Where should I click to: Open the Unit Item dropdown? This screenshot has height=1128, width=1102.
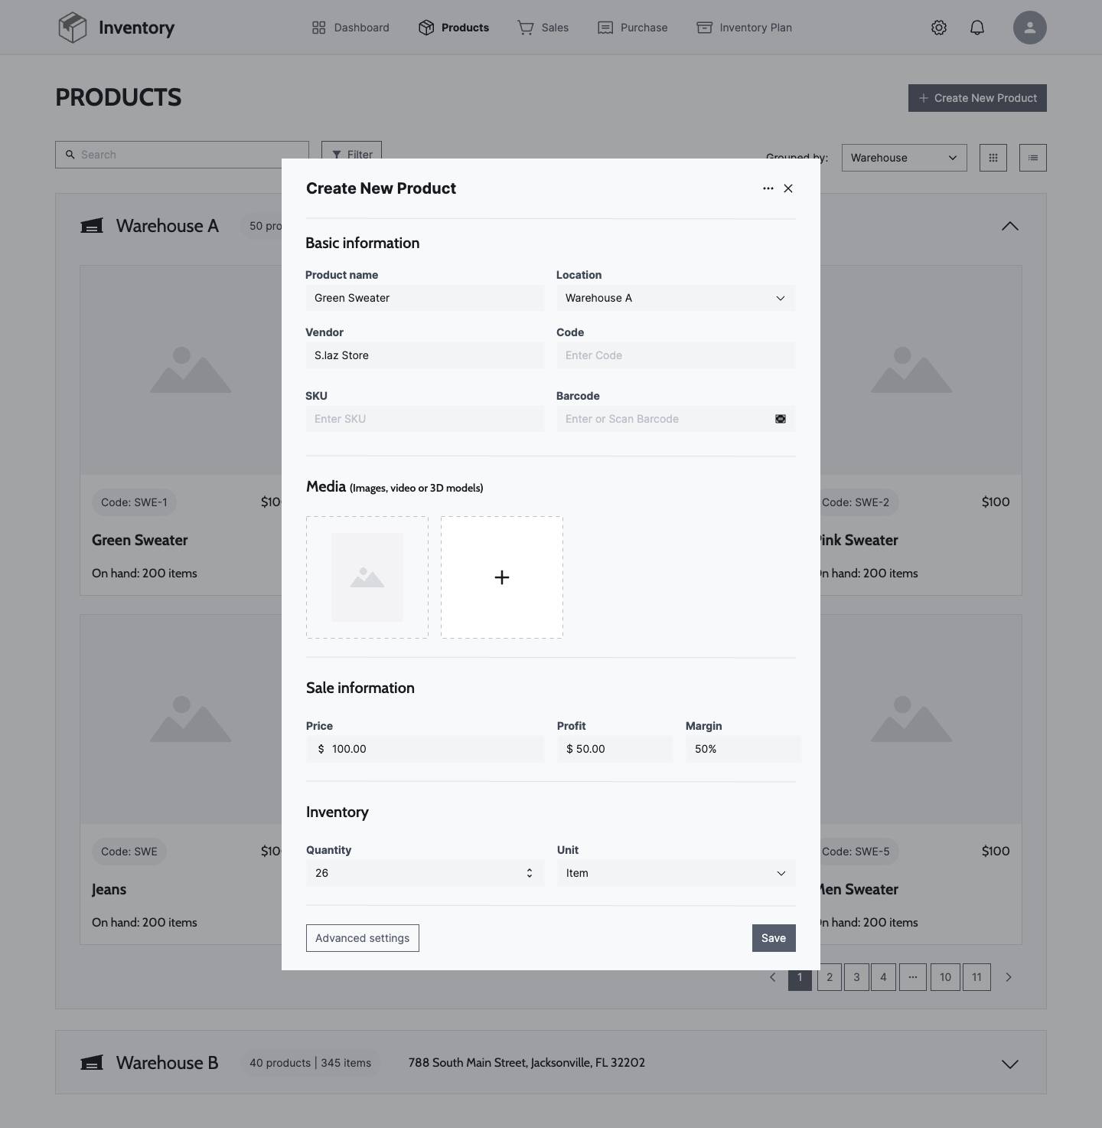coord(677,873)
